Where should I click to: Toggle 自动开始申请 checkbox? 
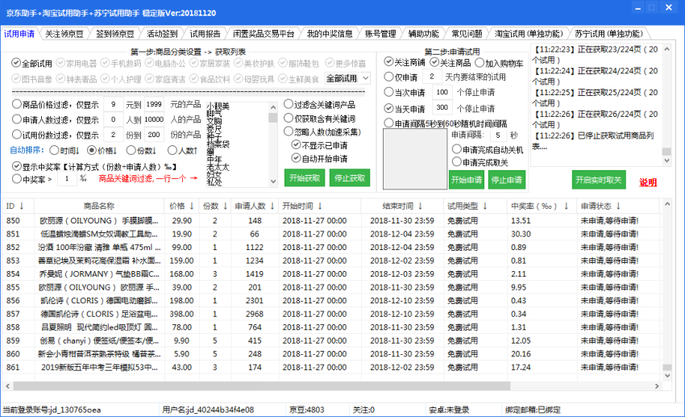(297, 158)
